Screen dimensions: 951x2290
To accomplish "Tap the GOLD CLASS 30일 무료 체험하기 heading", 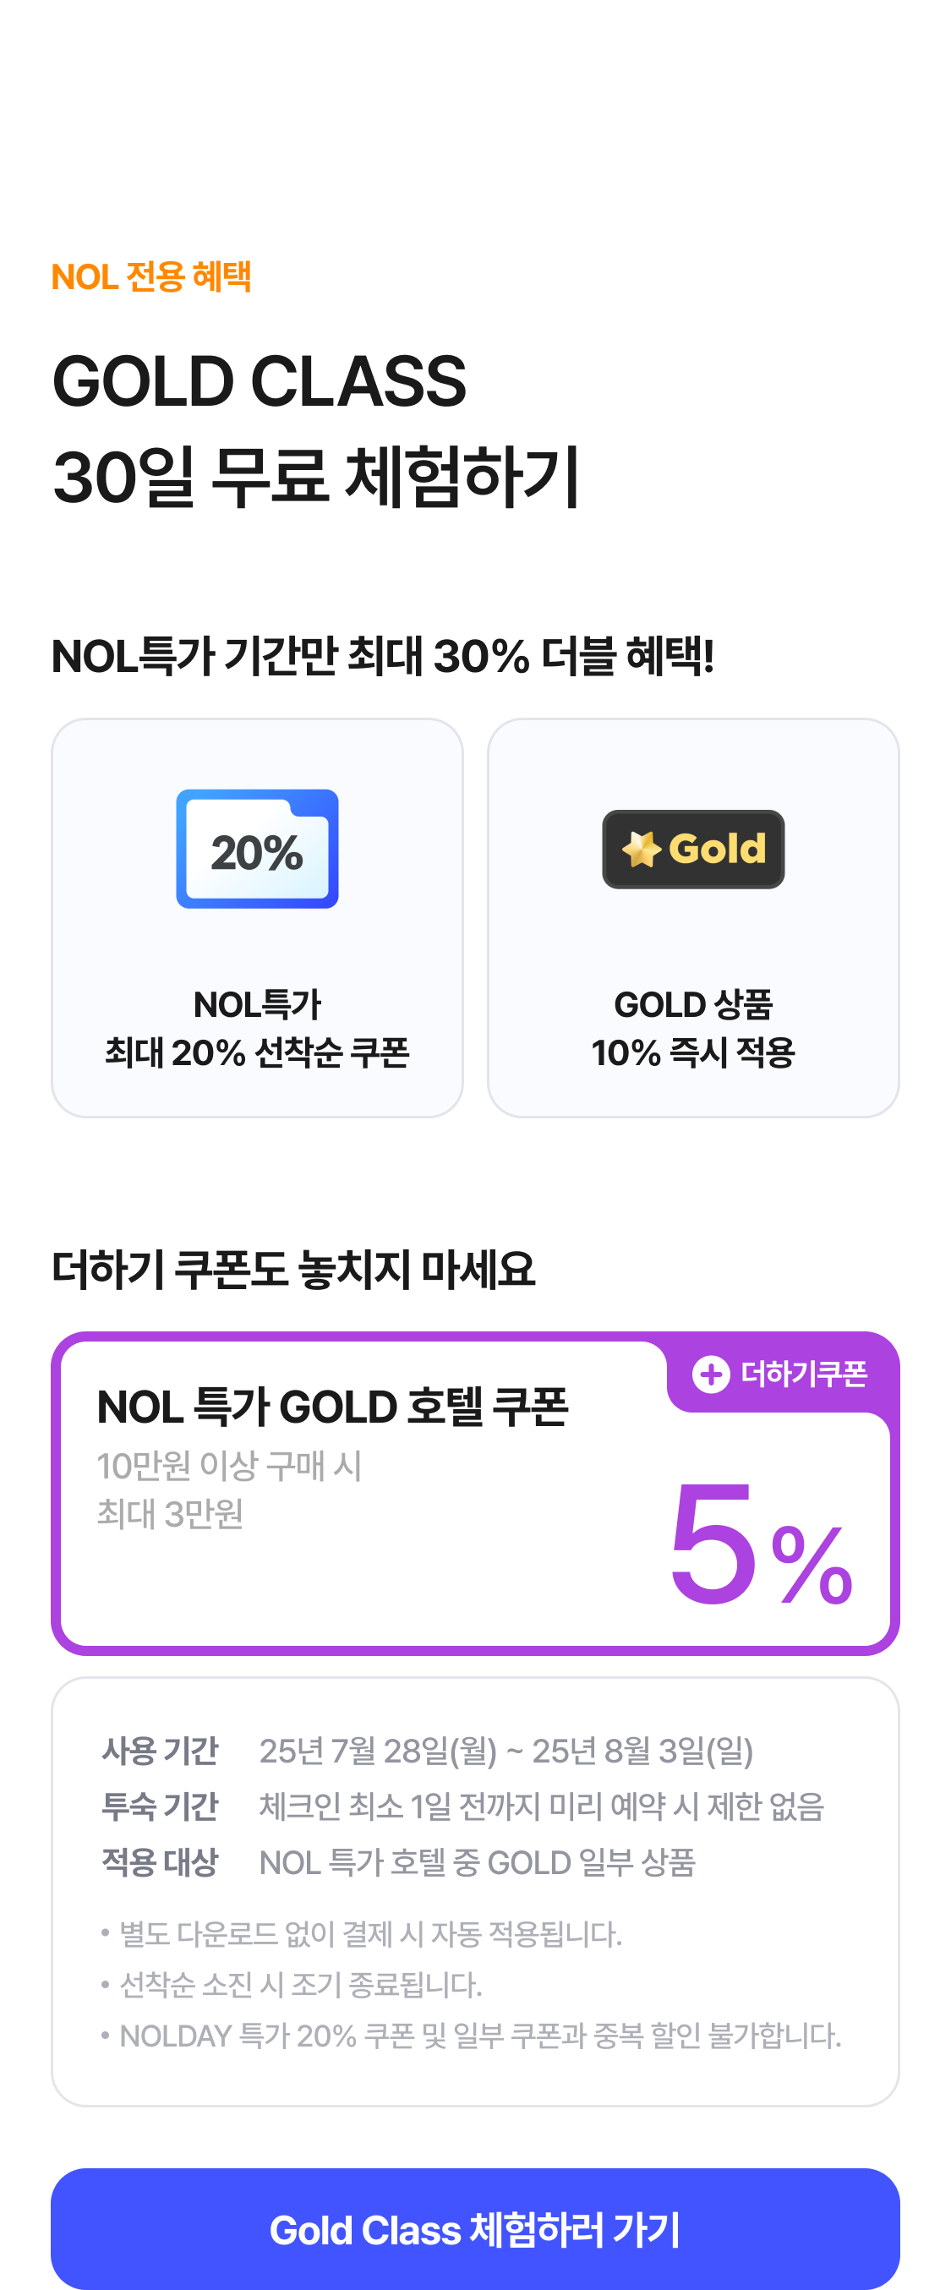I will click(x=316, y=429).
